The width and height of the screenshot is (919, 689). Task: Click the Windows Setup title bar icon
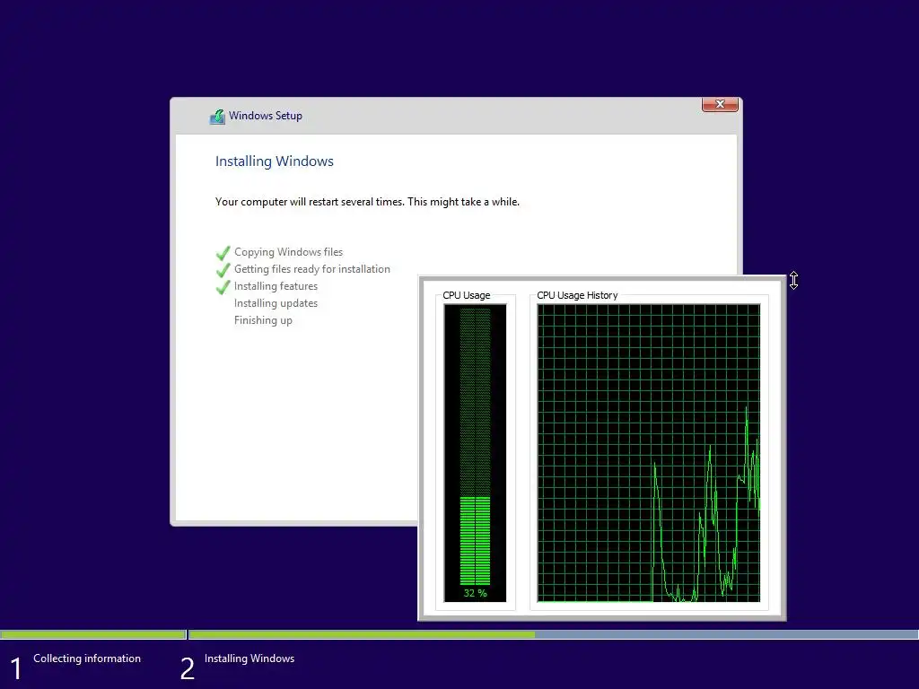tap(217, 116)
